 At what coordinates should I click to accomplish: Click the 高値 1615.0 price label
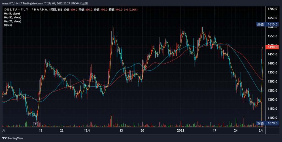click(x=267, y=24)
